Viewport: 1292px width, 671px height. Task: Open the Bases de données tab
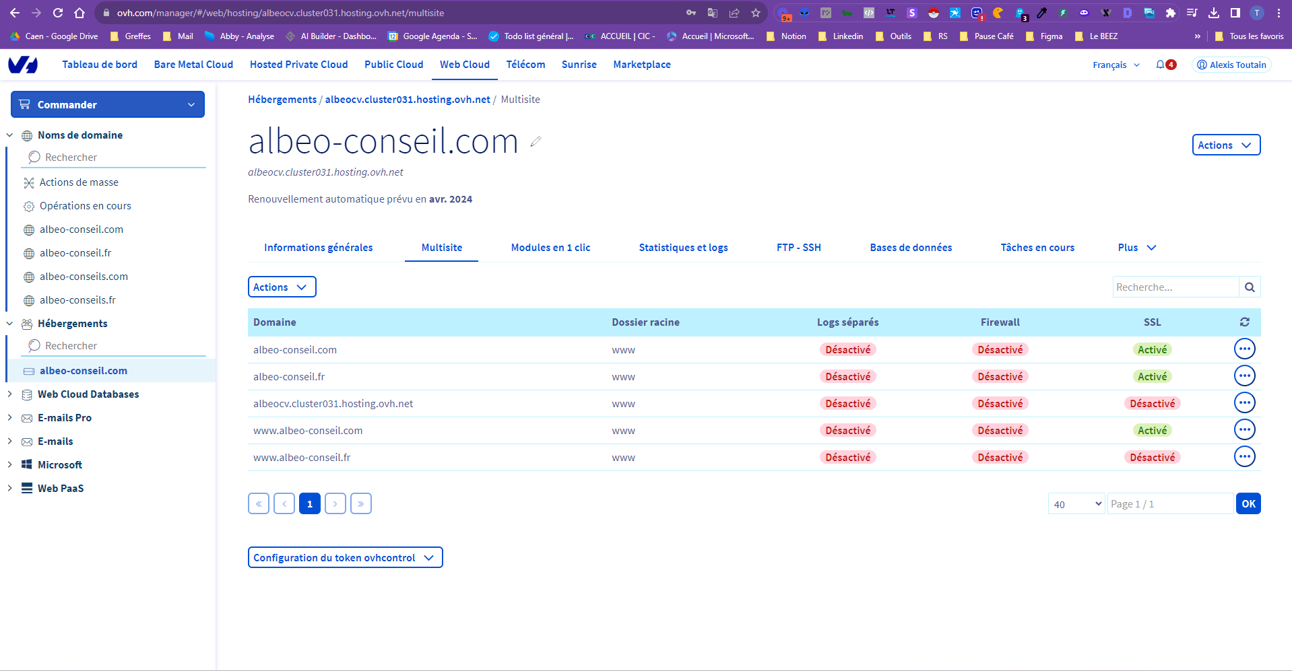[x=911, y=248]
